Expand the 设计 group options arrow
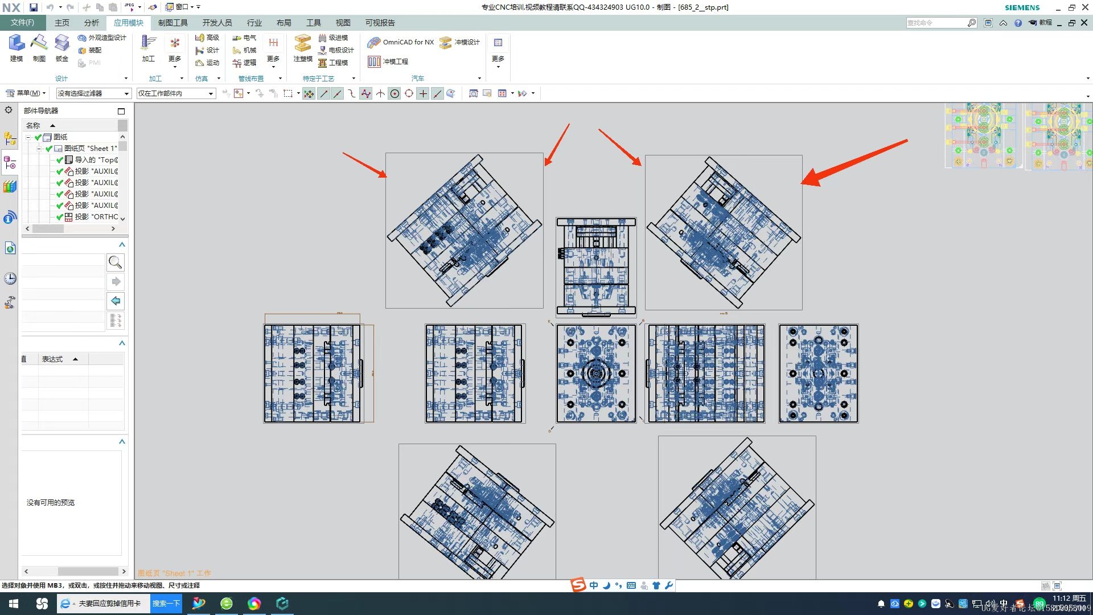 [126, 79]
